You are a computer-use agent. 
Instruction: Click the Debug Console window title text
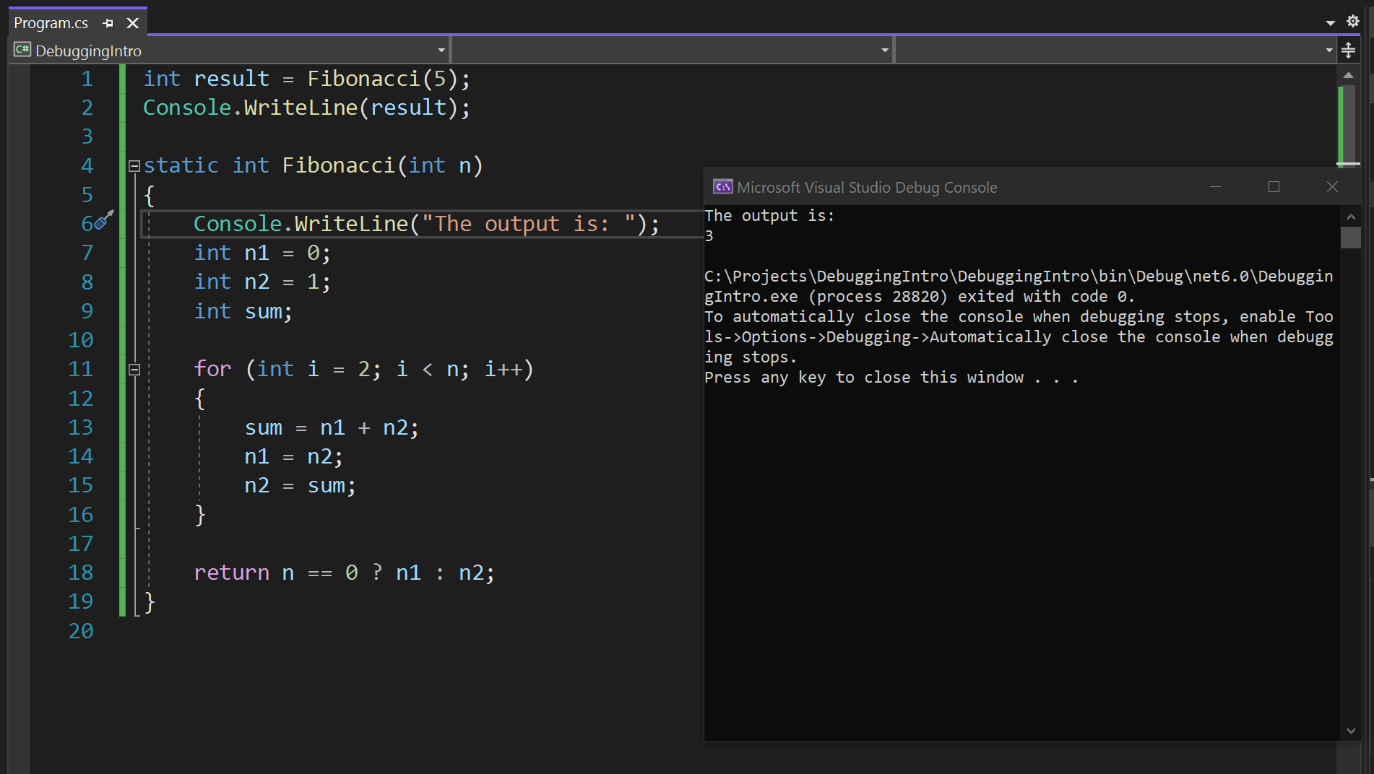click(x=867, y=188)
